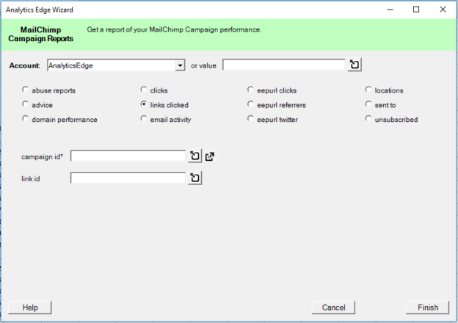Focus the 'or value' text field
The image size is (458, 323).
pos(283,65)
